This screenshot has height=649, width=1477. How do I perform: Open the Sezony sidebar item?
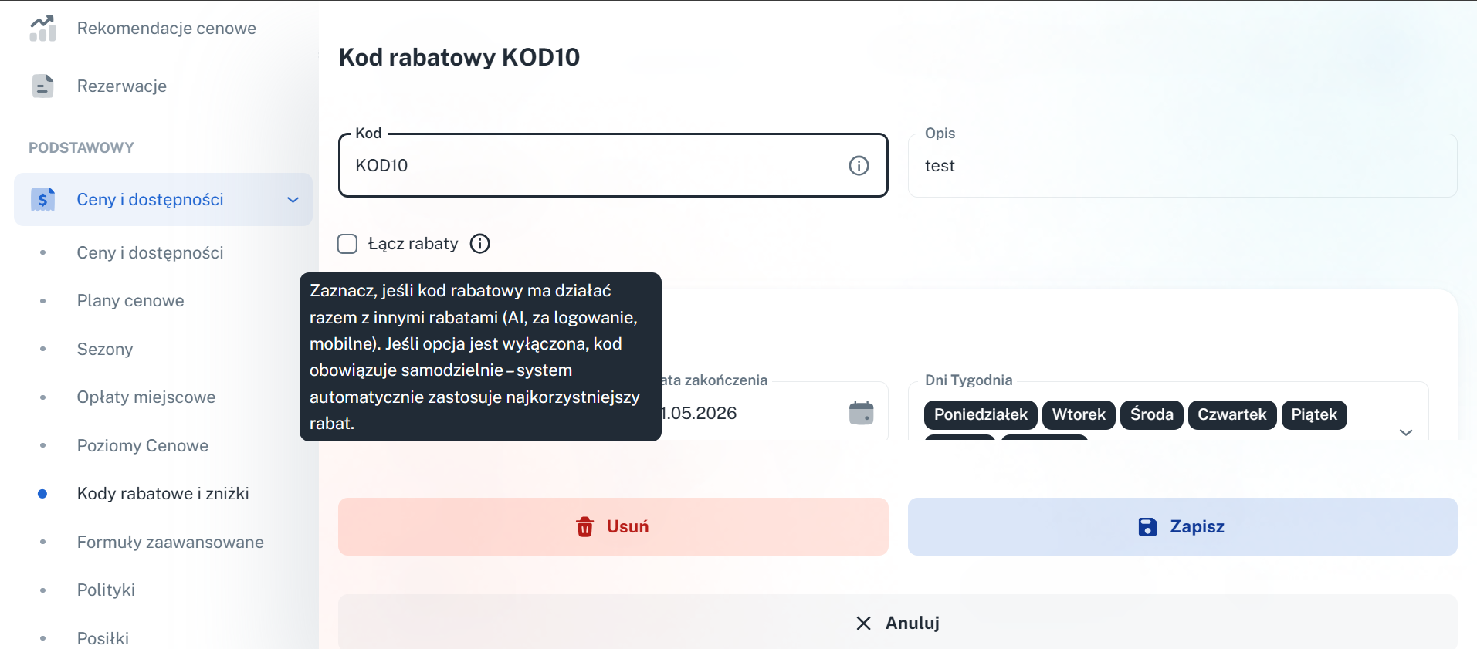(105, 350)
